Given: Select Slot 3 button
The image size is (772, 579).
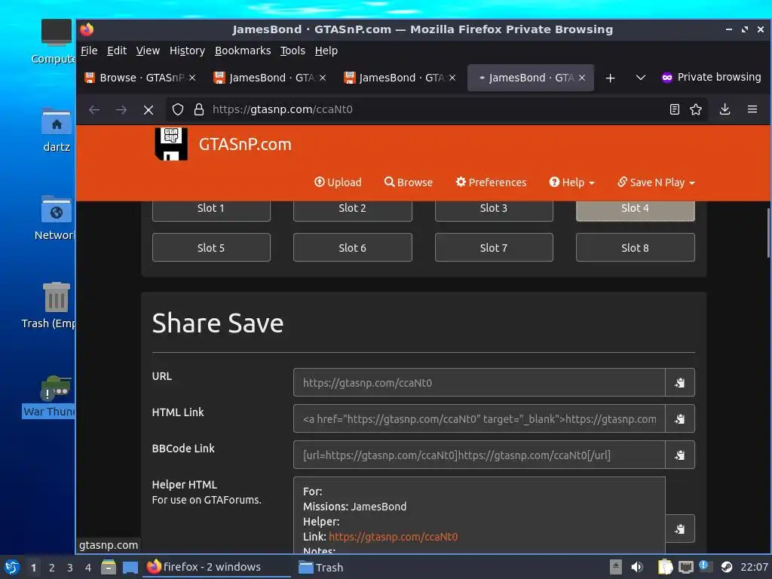Looking at the screenshot, I should click(x=494, y=210).
